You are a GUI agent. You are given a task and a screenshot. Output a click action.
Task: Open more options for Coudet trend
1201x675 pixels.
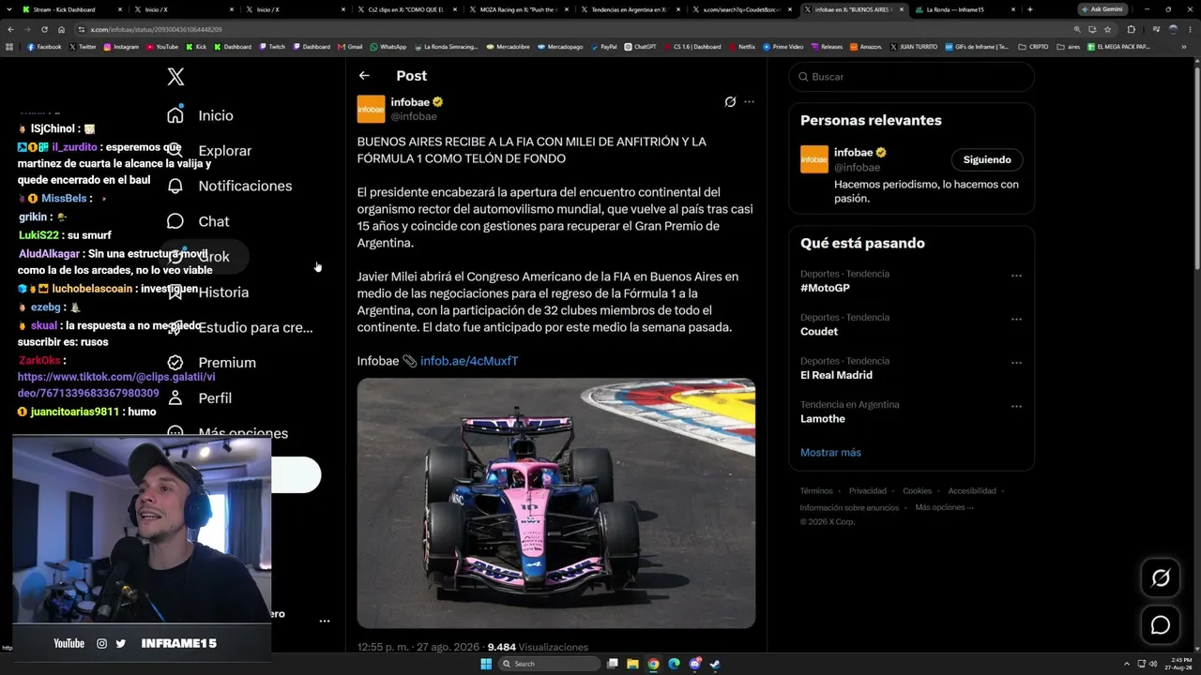pos(1016,320)
